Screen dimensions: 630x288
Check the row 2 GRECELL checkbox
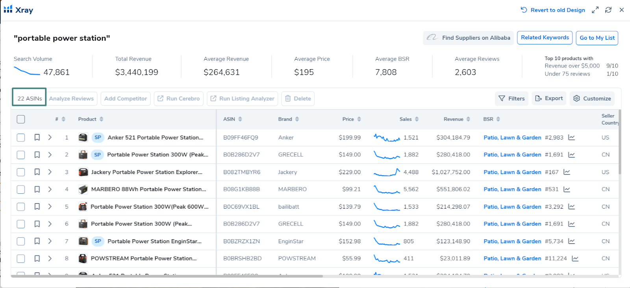[x=21, y=155]
